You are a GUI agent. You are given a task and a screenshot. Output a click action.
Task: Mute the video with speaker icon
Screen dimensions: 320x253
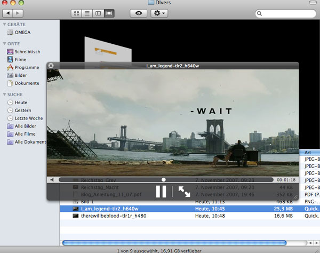[x=52, y=180]
